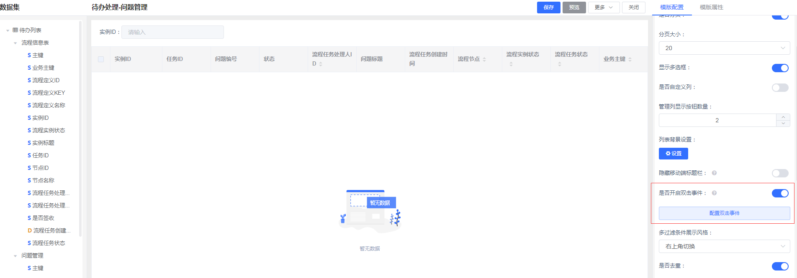
Task: Click the 实例ID search input field
Action: point(172,32)
